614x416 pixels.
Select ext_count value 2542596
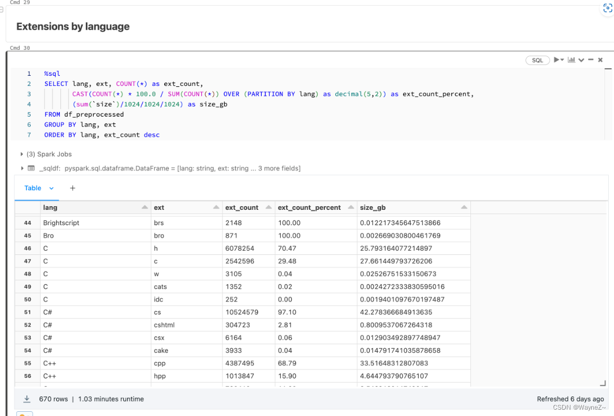click(248, 261)
